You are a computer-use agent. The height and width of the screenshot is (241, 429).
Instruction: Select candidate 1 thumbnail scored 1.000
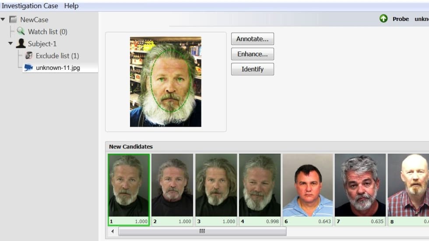point(129,186)
